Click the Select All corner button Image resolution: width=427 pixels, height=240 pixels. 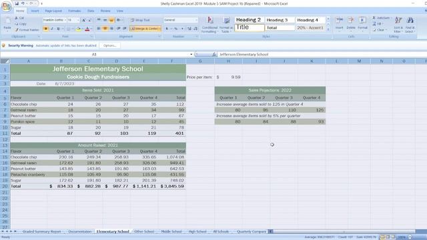5,61
